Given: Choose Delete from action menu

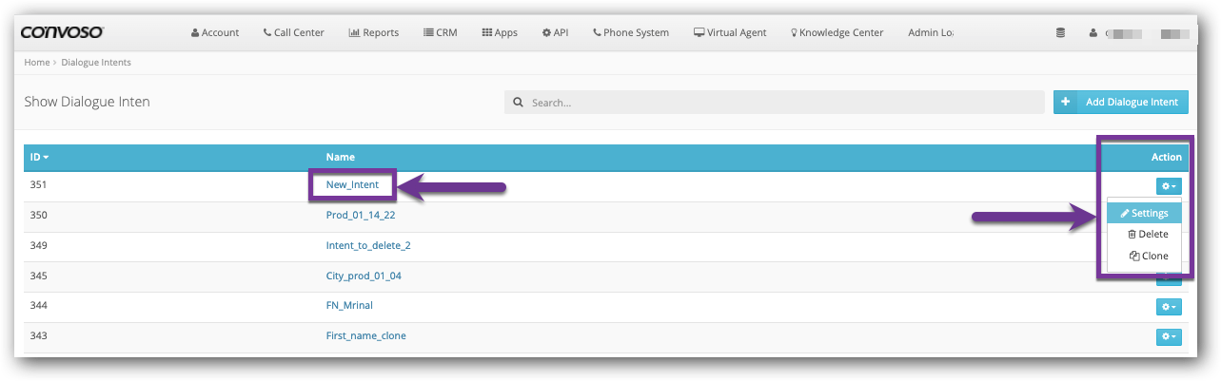Looking at the screenshot, I should tap(1145, 234).
